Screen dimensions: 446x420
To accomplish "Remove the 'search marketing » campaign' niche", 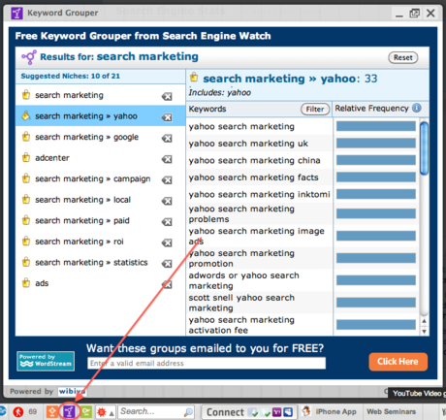I will pos(167,179).
